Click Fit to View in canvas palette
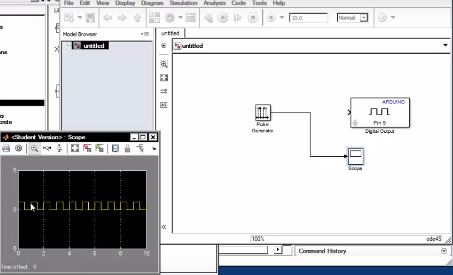 coord(164,78)
